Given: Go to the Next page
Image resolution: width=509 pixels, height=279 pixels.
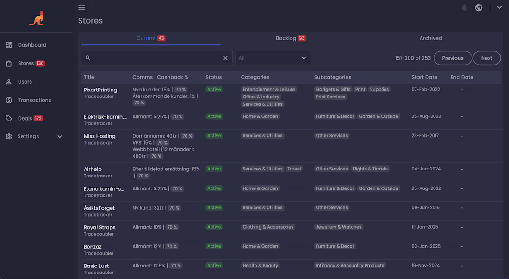Looking at the screenshot, I should (x=486, y=58).
